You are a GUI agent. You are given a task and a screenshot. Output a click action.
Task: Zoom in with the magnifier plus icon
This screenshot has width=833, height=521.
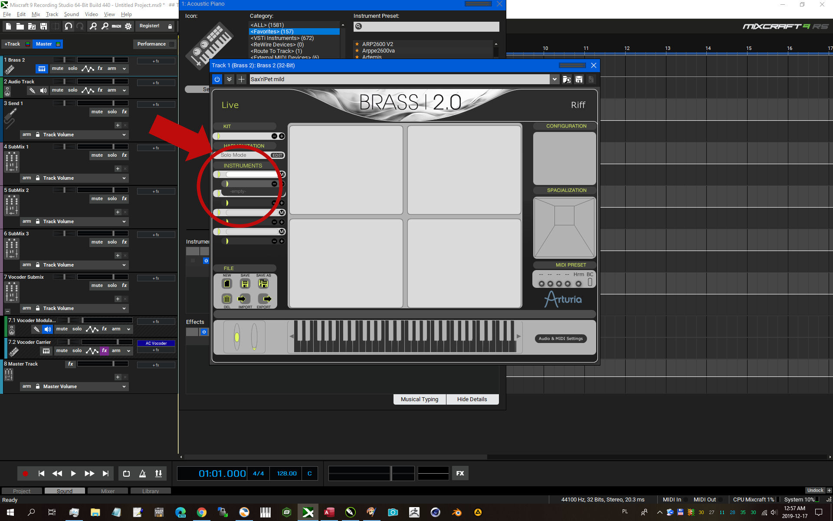(x=93, y=26)
